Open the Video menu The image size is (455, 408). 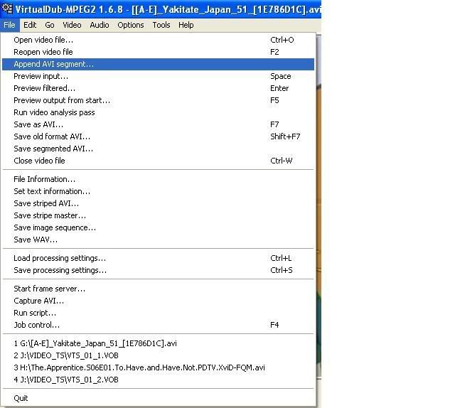[x=72, y=25]
